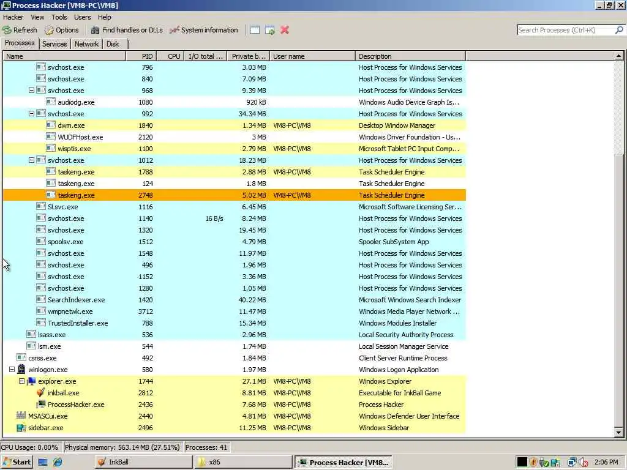Click the WUDFHost.exe process icon

click(51, 136)
